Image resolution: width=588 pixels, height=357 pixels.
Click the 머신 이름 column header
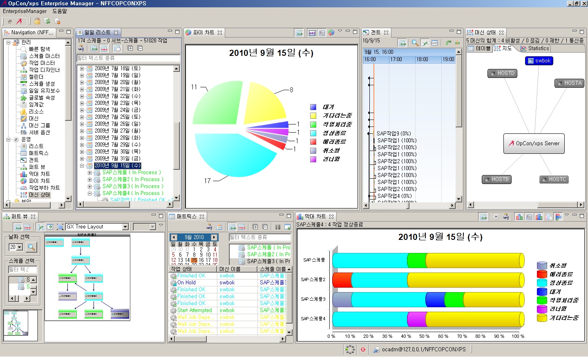237,269
